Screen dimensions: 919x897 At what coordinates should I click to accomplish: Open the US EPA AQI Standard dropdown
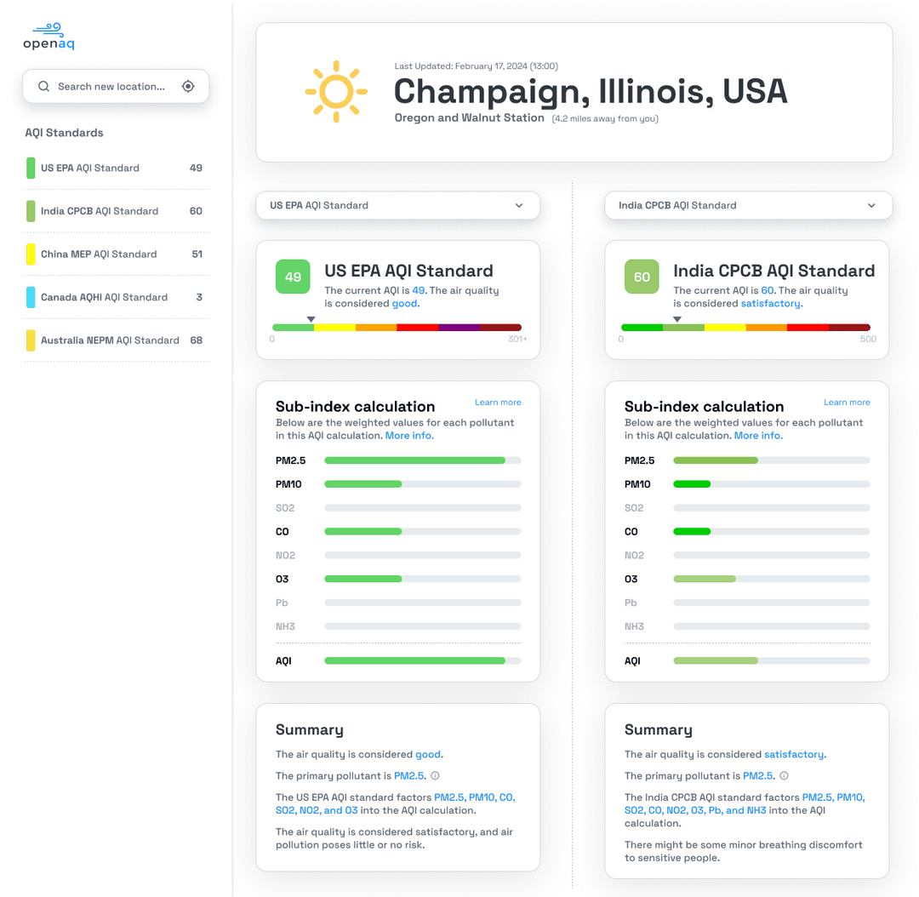(398, 206)
